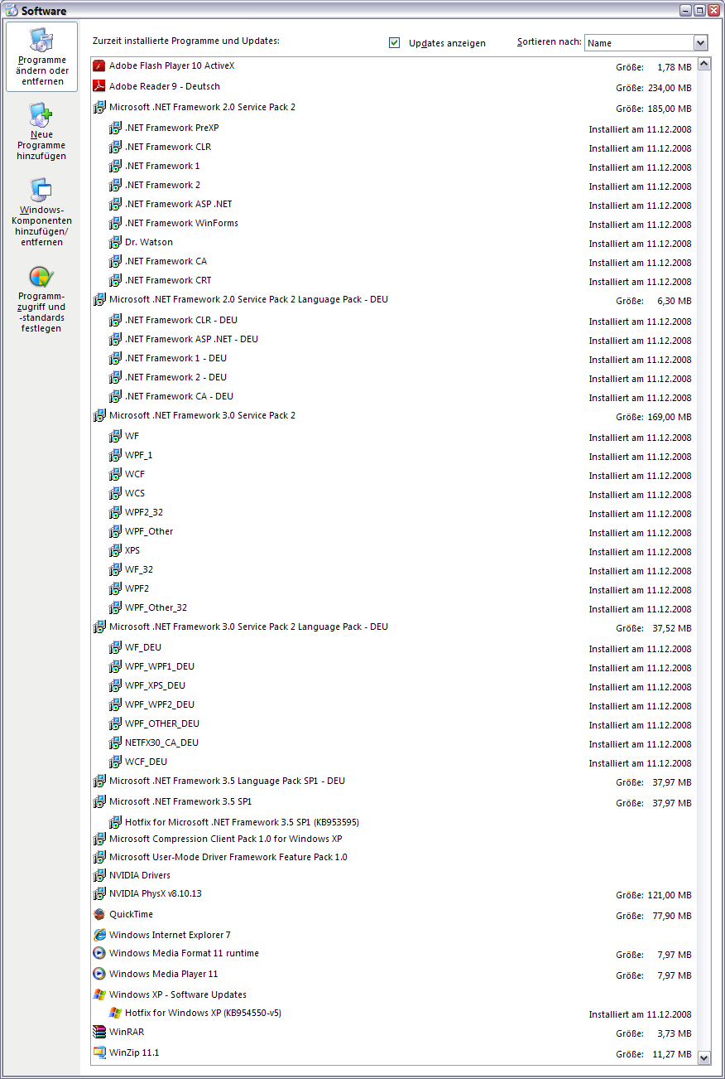Click the Windows Internet Explorer 7 icon
The width and height of the screenshot is (725, 1079).
tap(99, 935)
